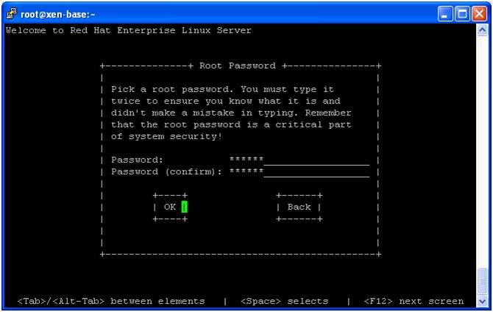Click the '<F12> next screen' hint
This screenshot has width=493, height=312.
(414, 301)
